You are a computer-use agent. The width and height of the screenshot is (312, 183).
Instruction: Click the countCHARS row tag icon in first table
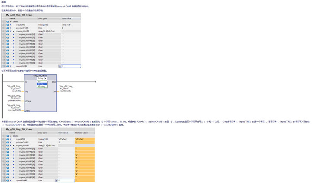click(x=7, y=66)
